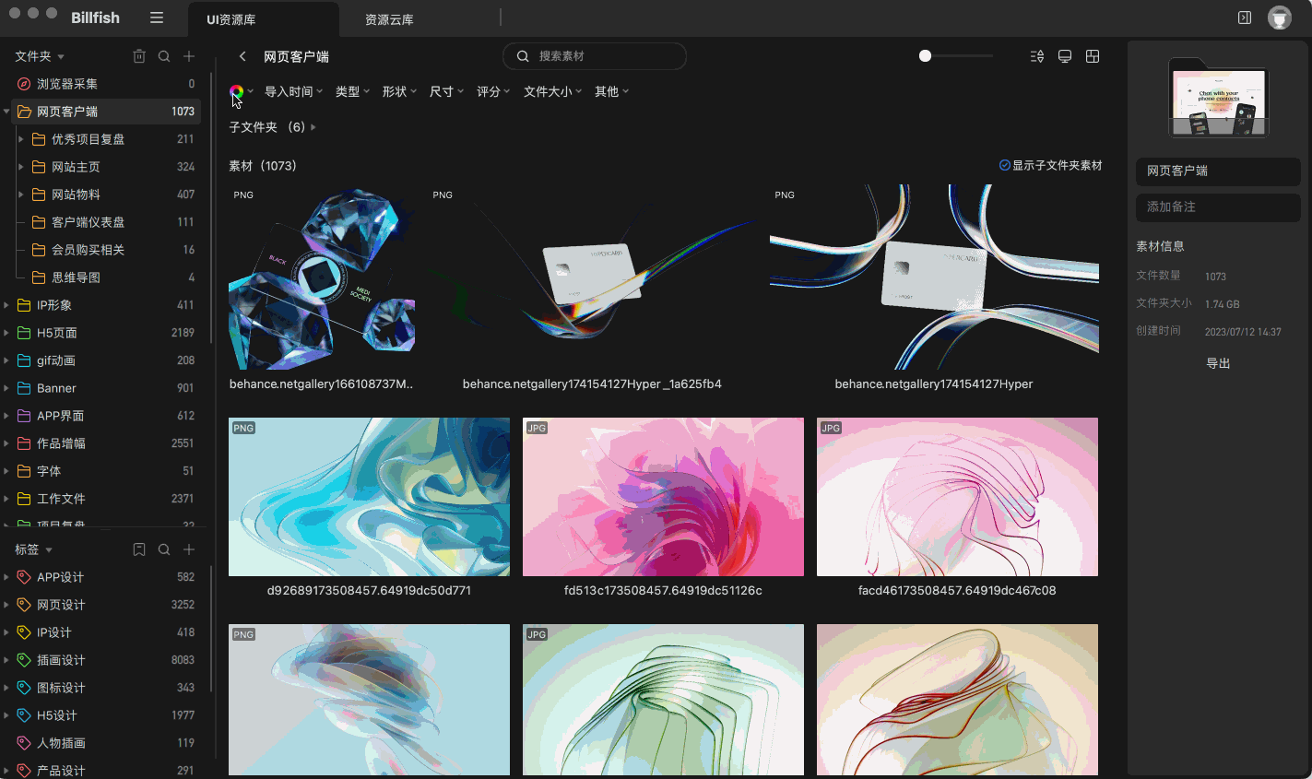Click the back arrow next to 网页客户端
This screenshot has width=1312, height=779.
(x=242, y=56)
